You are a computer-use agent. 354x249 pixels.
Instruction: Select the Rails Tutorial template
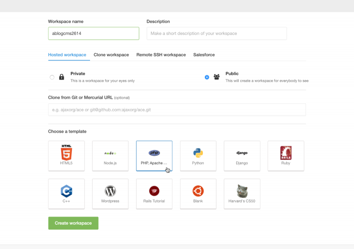(x=154, y=194)
